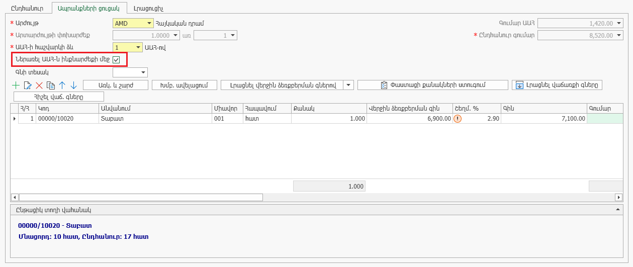Open arrow beside Լրացնել վերջին ձեռքբերման գներով
The image size is (633, 267).
click(x=349, y=85)
